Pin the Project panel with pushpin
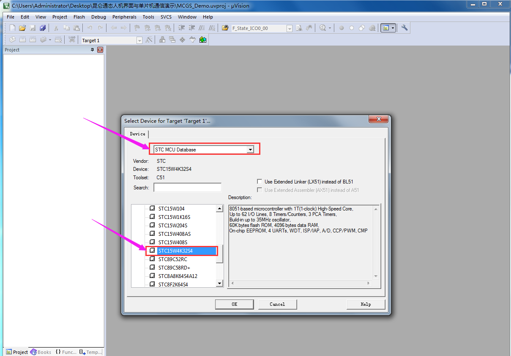 click(x=93, y=50)
